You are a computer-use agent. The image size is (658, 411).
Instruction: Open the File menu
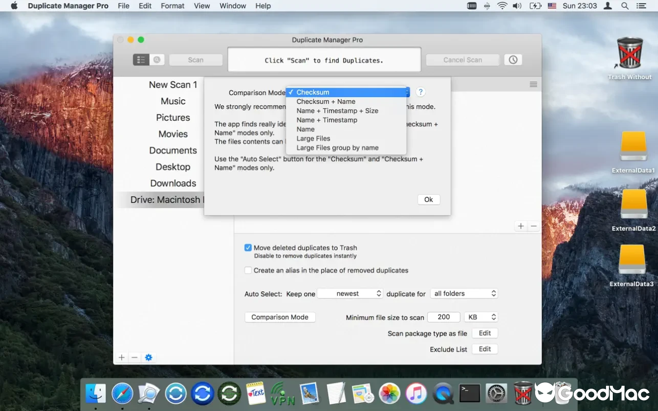(123, 6)
